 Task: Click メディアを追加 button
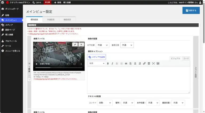97,57
